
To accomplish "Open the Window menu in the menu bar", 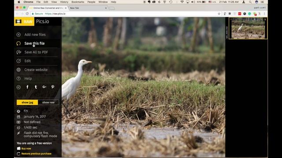I will (103, 2).
